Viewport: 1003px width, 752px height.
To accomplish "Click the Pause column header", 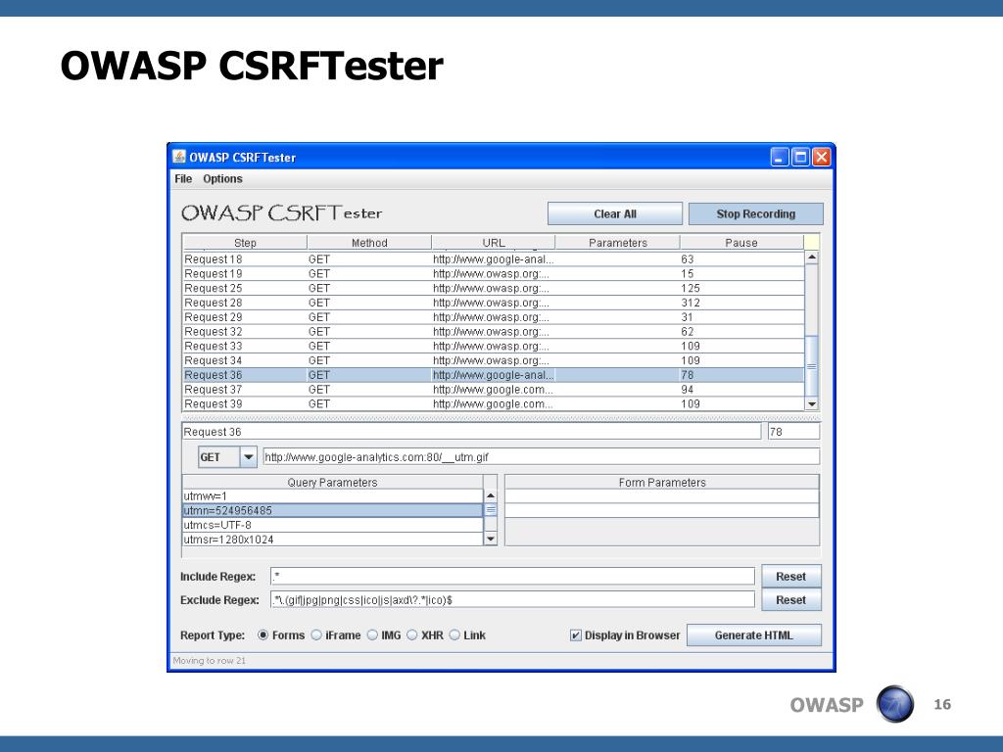I will [x=741, y=243].
